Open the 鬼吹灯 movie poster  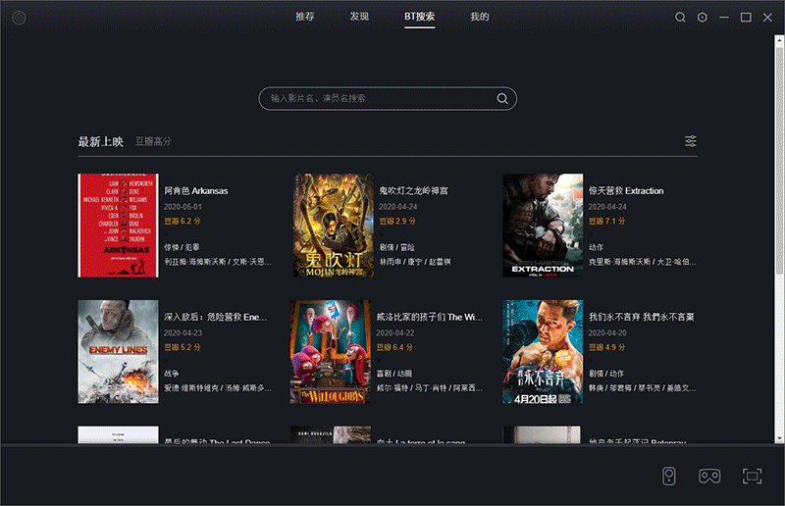tap(333, 226)
